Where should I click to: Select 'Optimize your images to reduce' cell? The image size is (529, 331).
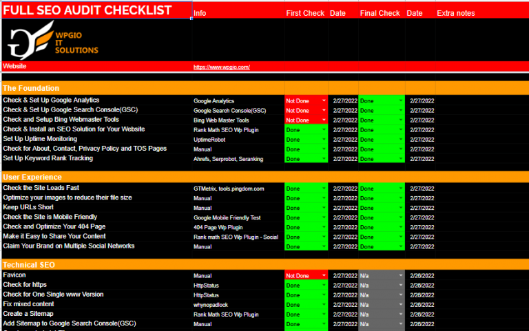pyautogui.click(x=97, y=197)
